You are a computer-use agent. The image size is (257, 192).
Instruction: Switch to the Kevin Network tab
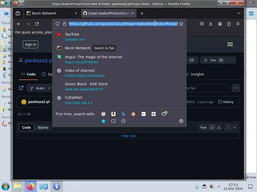(52, 13)
